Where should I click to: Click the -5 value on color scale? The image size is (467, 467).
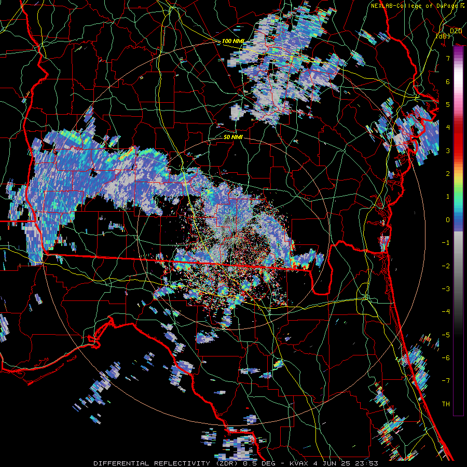pyautogui.click(x=446, y=335)
